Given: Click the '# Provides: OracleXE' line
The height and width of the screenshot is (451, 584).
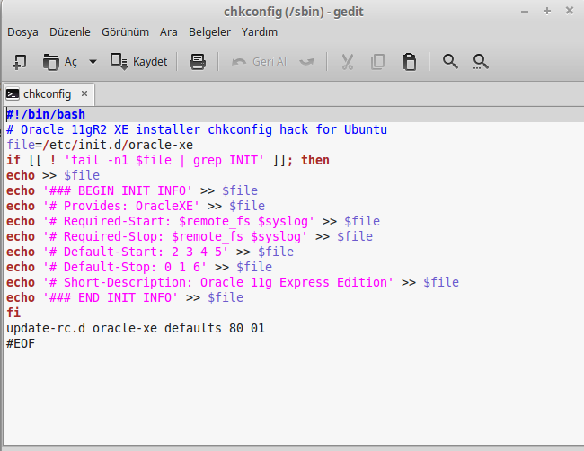Looking at the screenshot, I should tap(136, 206).
